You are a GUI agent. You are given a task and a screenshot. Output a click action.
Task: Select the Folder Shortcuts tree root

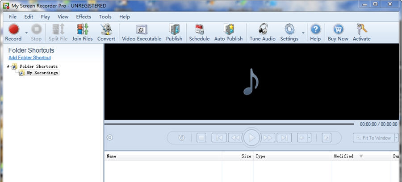pos(38,66)
